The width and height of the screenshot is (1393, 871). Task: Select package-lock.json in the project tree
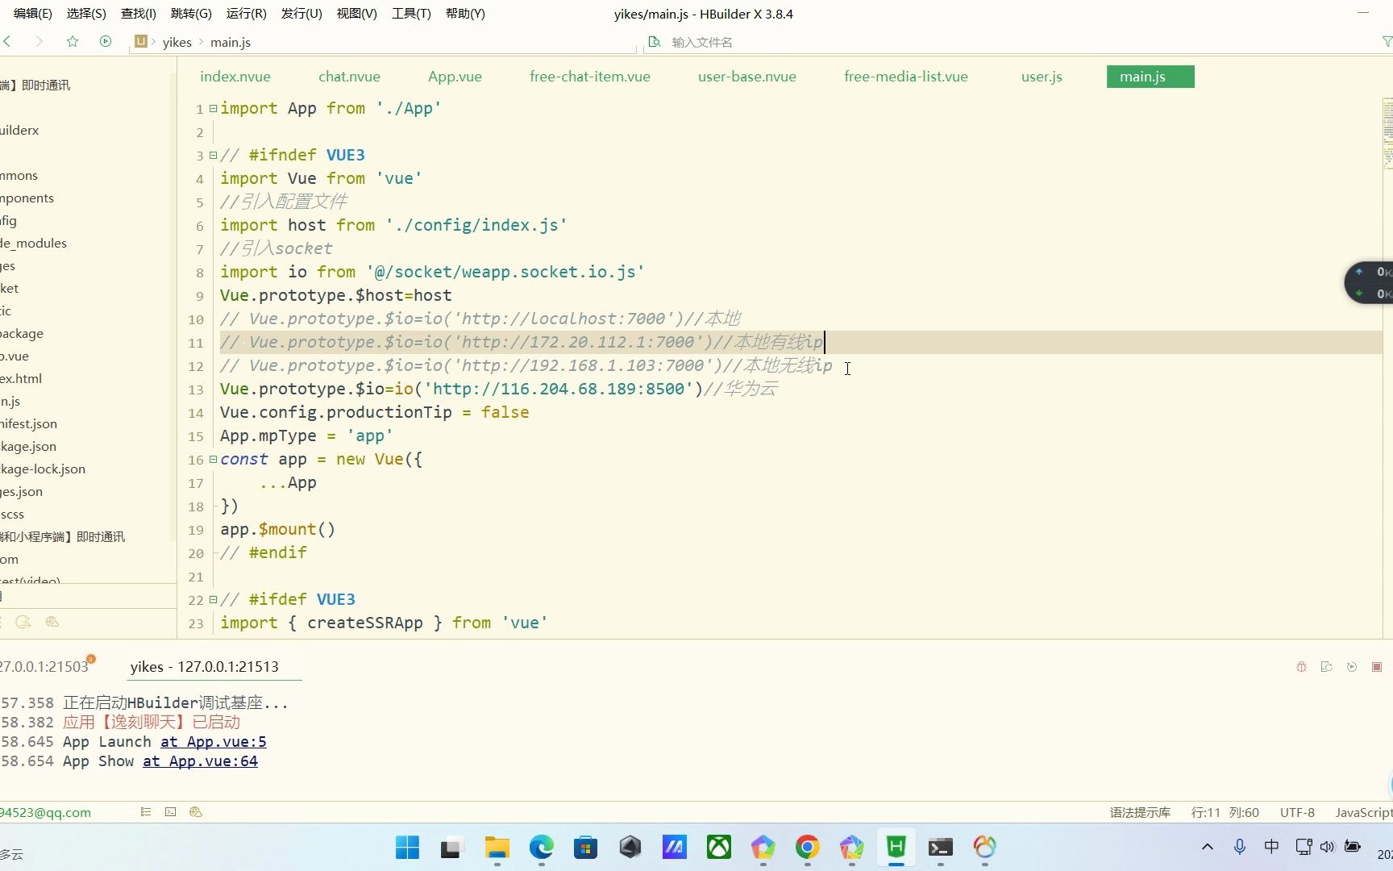[x=43, y=469]
